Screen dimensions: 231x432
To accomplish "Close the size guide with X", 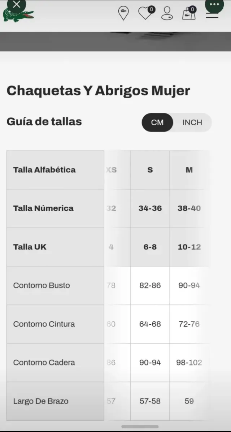I will point(17,5).
